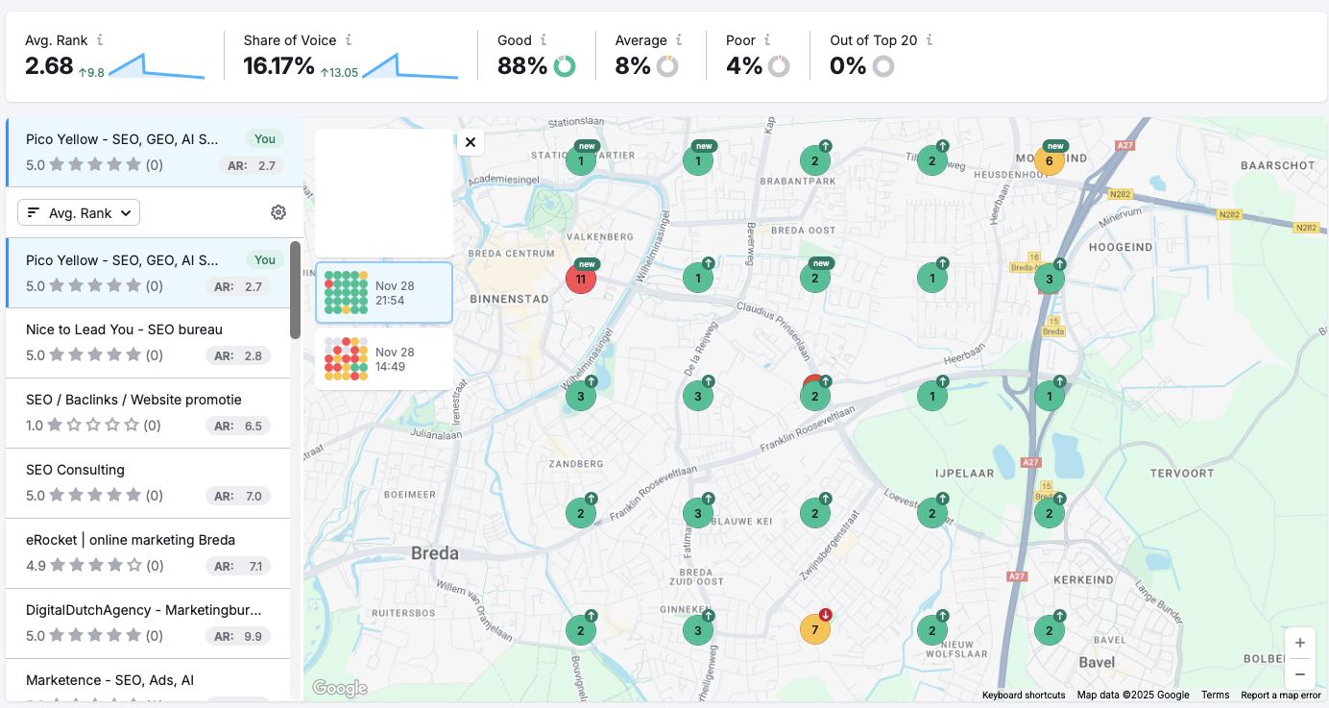Select the Nov 28 21:54 snapshot thumbnail

[x=384, y=292]
